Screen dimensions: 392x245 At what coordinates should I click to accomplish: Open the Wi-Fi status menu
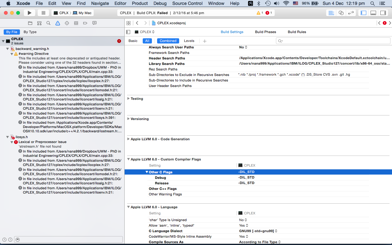(286, 3)
